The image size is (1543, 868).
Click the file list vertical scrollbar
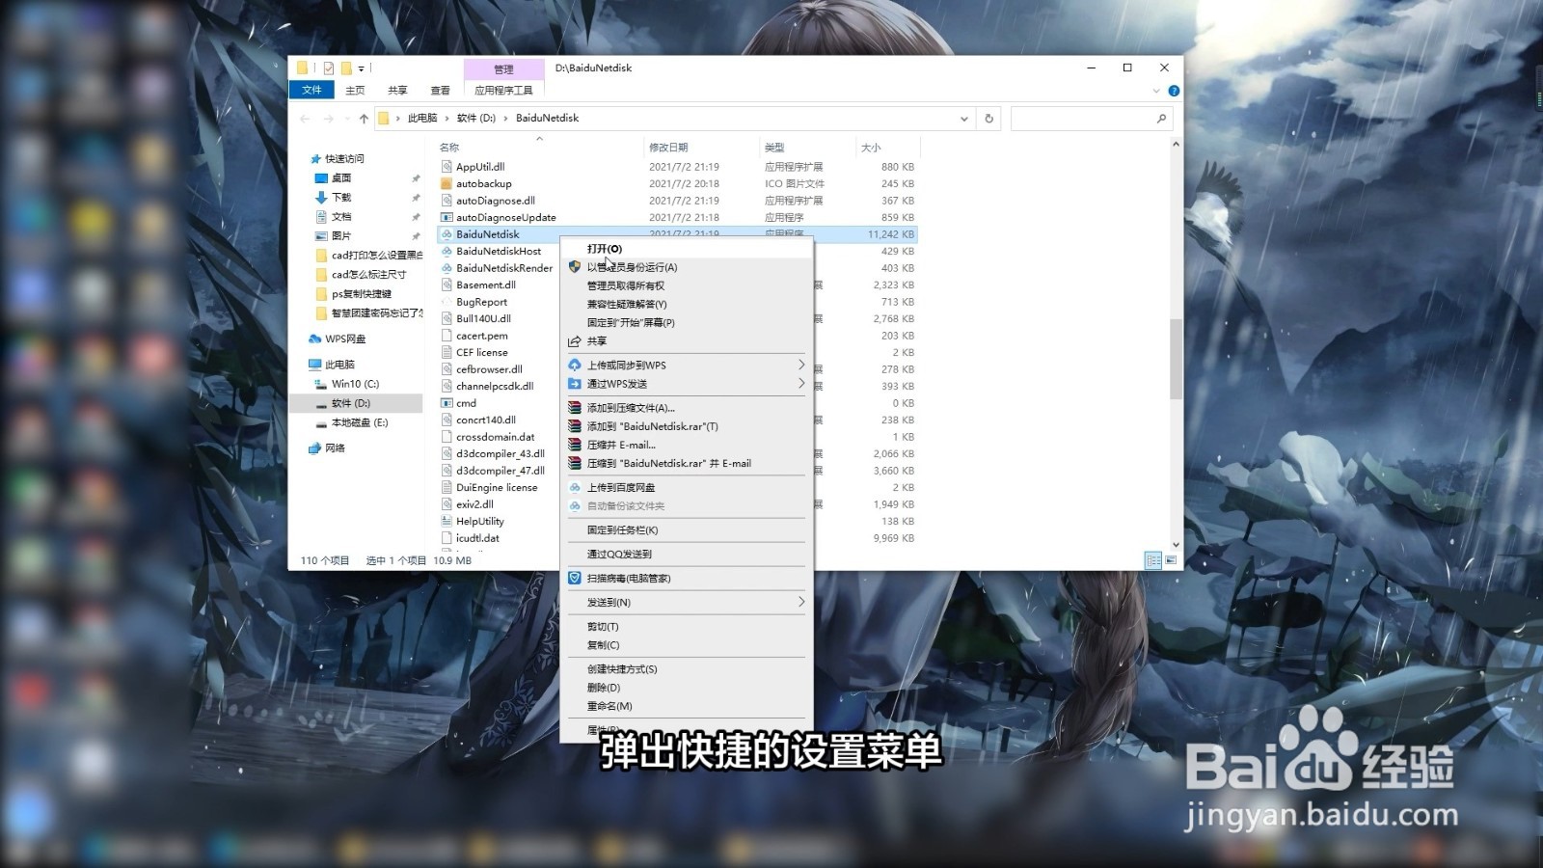[x=1176, y=359]
